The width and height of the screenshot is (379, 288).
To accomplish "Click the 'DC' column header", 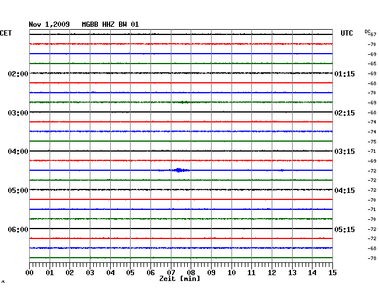I will (x=367, y=31).
